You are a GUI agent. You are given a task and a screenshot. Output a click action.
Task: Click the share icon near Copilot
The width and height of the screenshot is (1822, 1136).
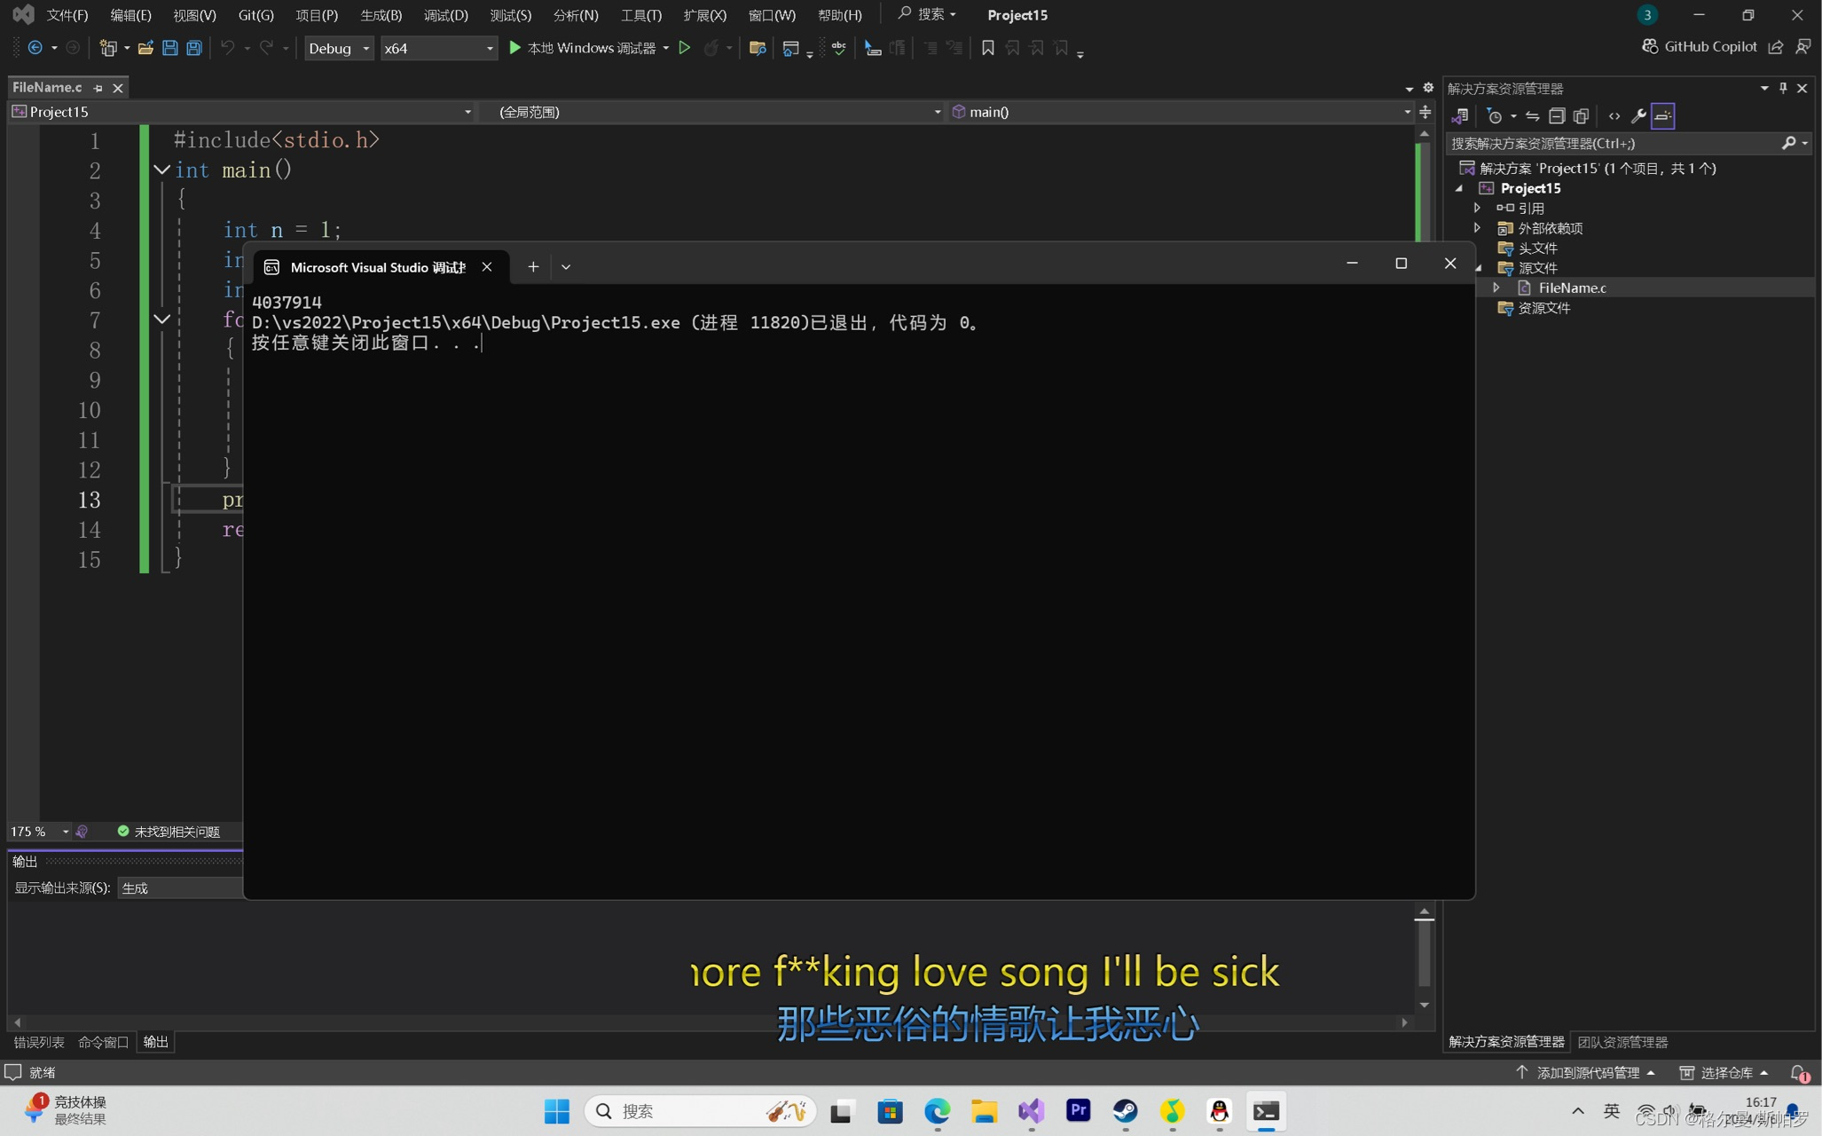coord(1775,46)
